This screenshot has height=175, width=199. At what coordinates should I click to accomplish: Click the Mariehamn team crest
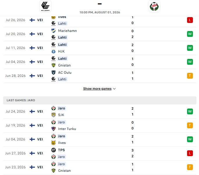(x=54, y=31)
